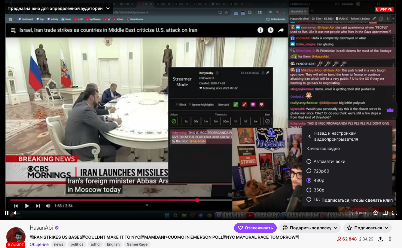Image resolution: width=402 pixels, height=248 pixels.
Task: Click the YouTube previous track button
Action: pos(16,206)
